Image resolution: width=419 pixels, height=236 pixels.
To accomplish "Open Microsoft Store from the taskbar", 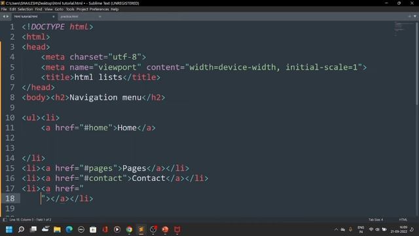I will 93,229.
